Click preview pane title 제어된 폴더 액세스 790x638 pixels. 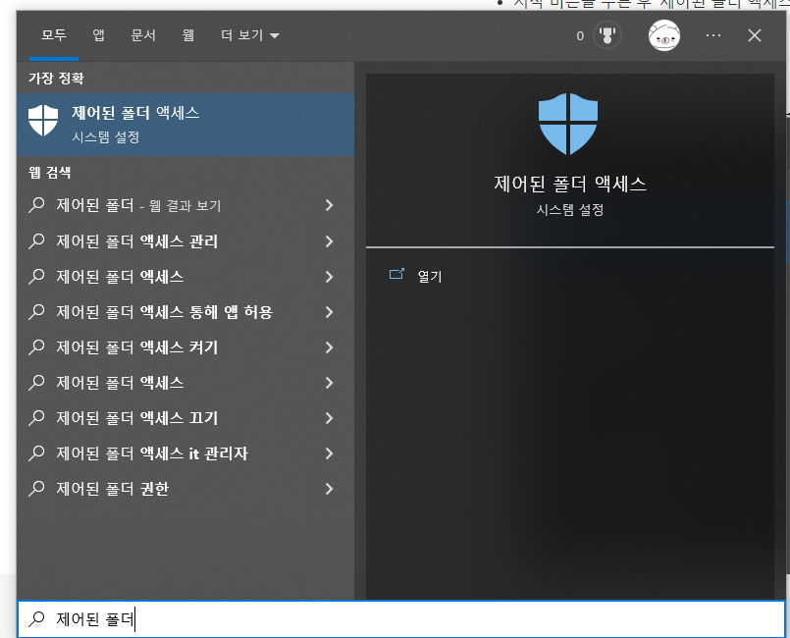[570, 184]
